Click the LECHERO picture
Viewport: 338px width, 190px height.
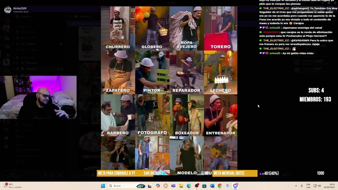point(220,72)
